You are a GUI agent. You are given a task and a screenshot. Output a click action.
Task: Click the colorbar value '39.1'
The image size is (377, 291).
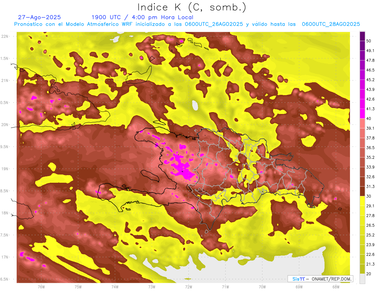370,128
